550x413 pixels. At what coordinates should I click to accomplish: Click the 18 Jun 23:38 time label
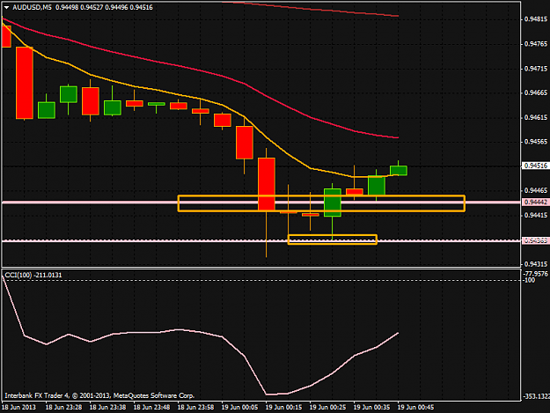pos(107,407)
